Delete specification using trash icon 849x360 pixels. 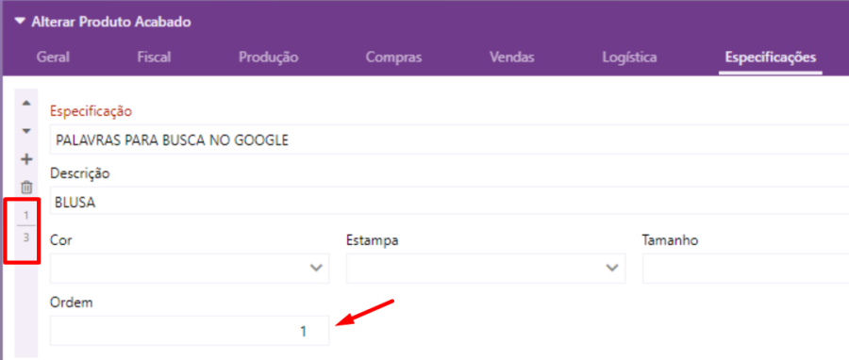pos(26,188)
